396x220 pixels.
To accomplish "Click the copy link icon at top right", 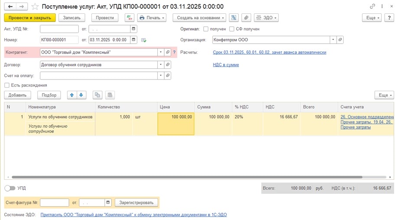I will 373,6.
